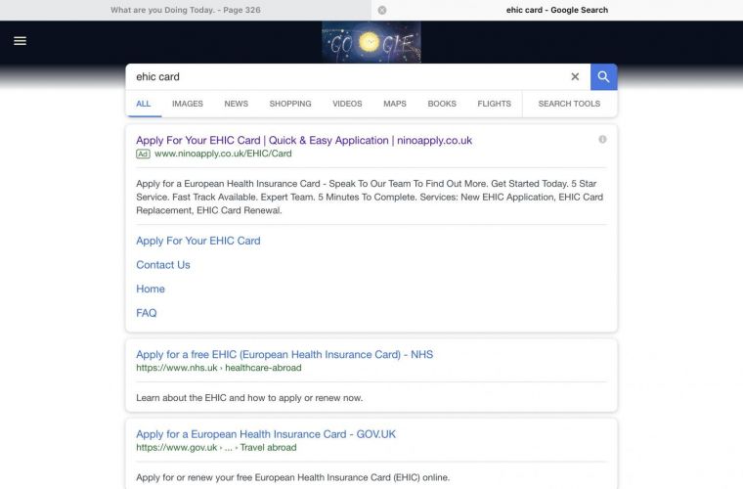Clear the search box with X icon
Screen dimensions: 743x489
tap(575, 76)
